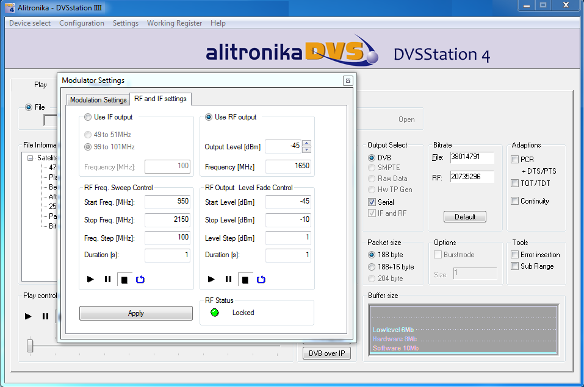The height and width of the screenshot is (387, 584).
Task: Pause the RF frequency sweep
Action: click(107, 279)
